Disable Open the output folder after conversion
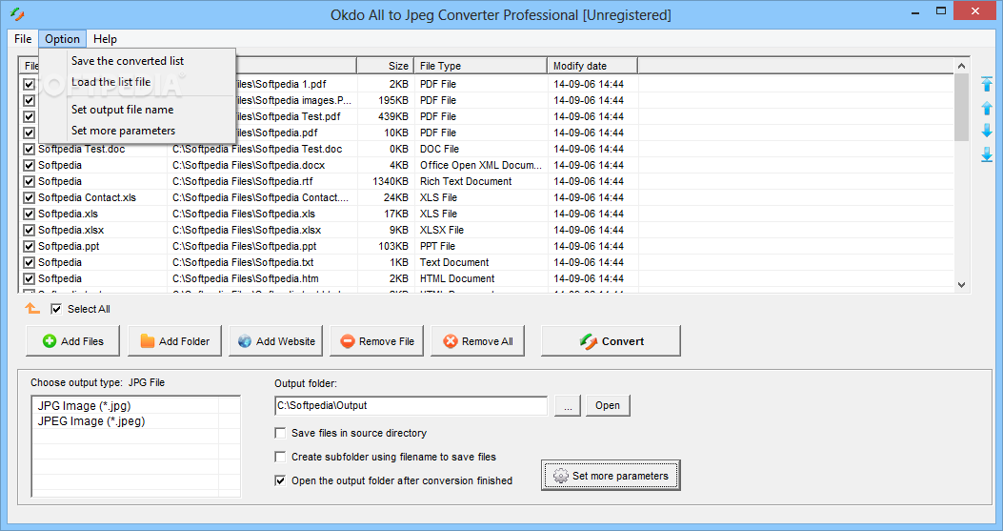Image resolution: width=1003 pixels, height=531 pixels. (280, 480)
